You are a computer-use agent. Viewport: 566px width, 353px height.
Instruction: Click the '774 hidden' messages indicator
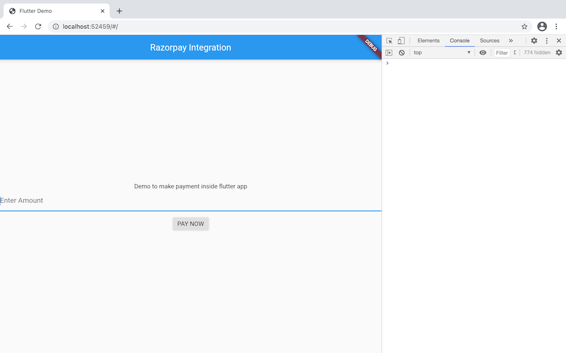coord(537,52)
